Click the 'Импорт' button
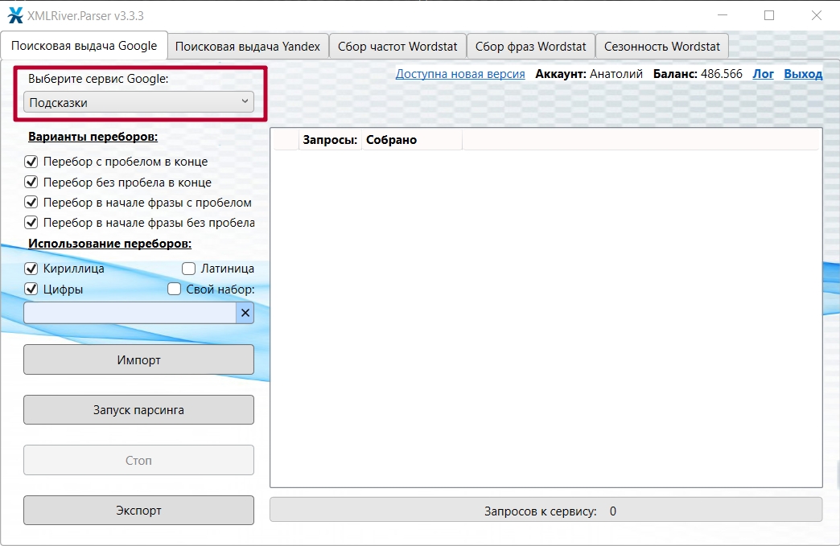The width and height of the screenshot is (840, 546). coord(138,360)
